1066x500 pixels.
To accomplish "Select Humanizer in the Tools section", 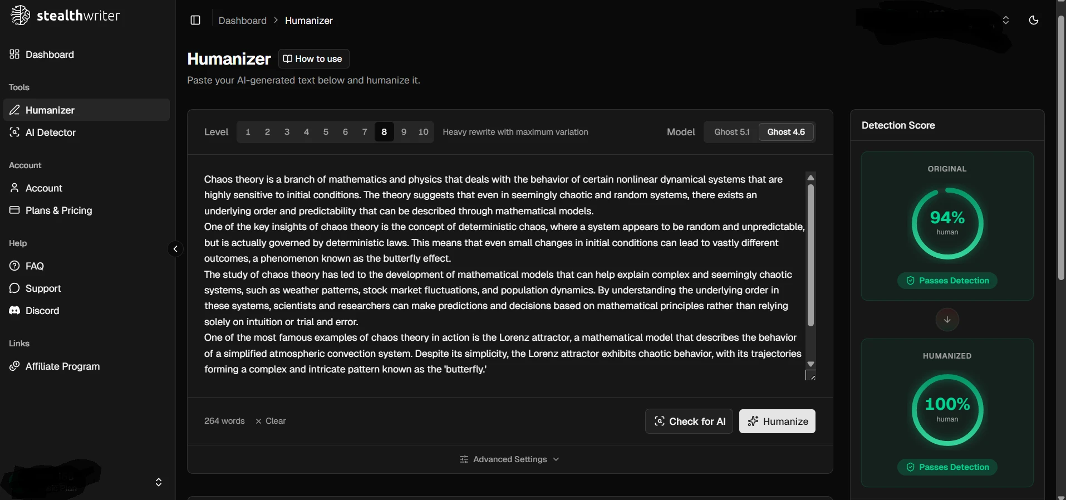I will point(86,110).
